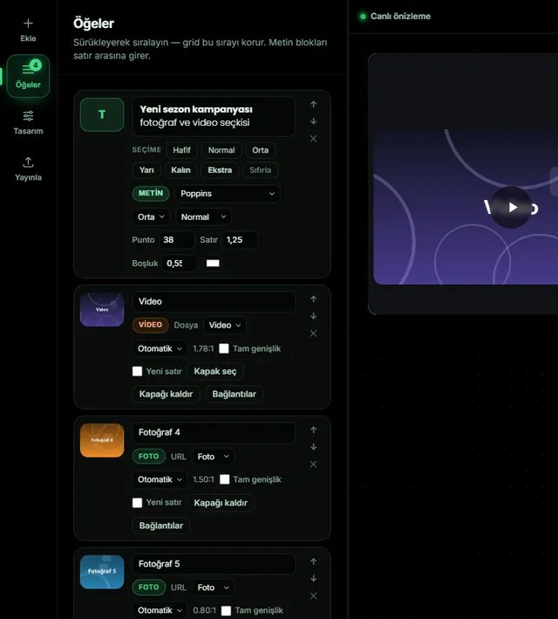Move Fotoğraf 4 up

(x=314, y=430)
